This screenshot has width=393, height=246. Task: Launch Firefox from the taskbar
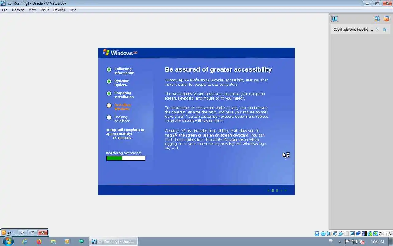pos(39,241)
